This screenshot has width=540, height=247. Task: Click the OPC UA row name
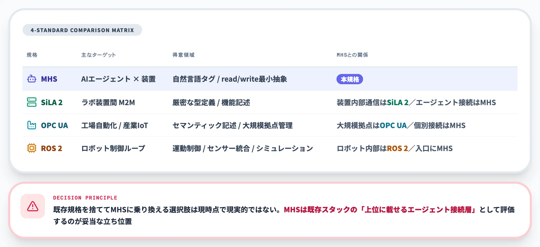pyautogui.click(x=54, y=125)
